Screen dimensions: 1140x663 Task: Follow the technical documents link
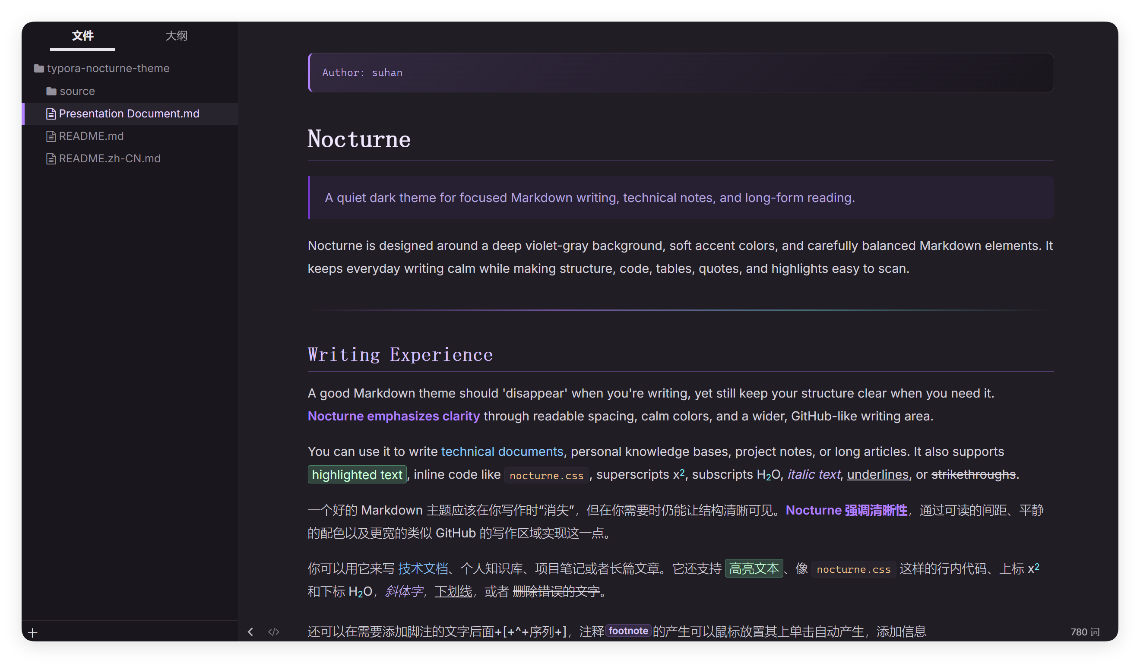click(x=502, y=451)
